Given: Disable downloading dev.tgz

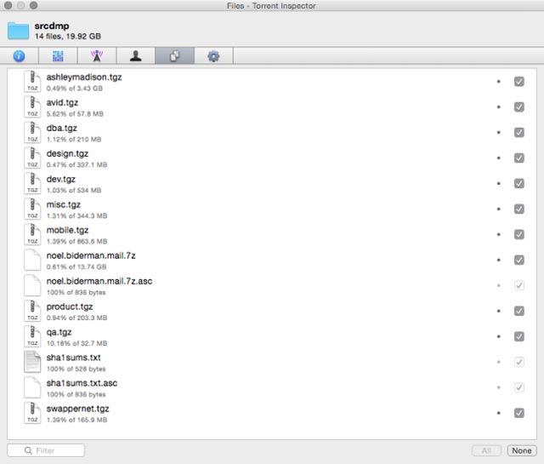Looking at the screenshot, I should 519,183.
